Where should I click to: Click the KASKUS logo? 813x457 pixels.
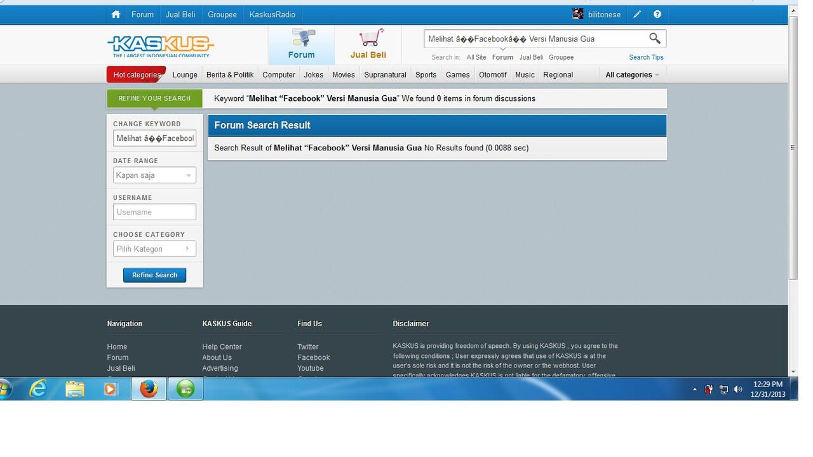tap(161, 46)
